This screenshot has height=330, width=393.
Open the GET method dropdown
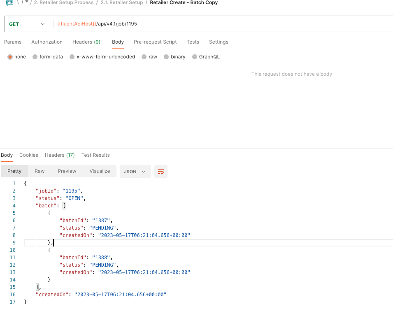click(27, 24)
